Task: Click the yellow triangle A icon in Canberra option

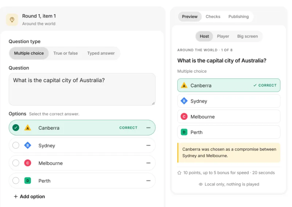Action: tap(28, 128)
